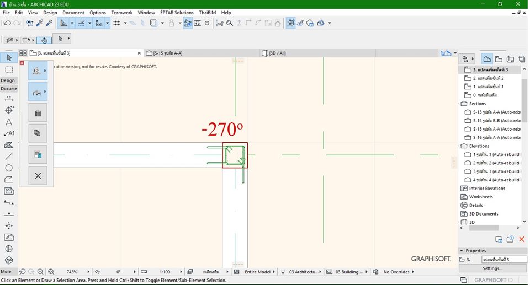The height and width of the screenshot is (285, 530).
Task: Open the Teamwork menu
Action: (121, 12)
